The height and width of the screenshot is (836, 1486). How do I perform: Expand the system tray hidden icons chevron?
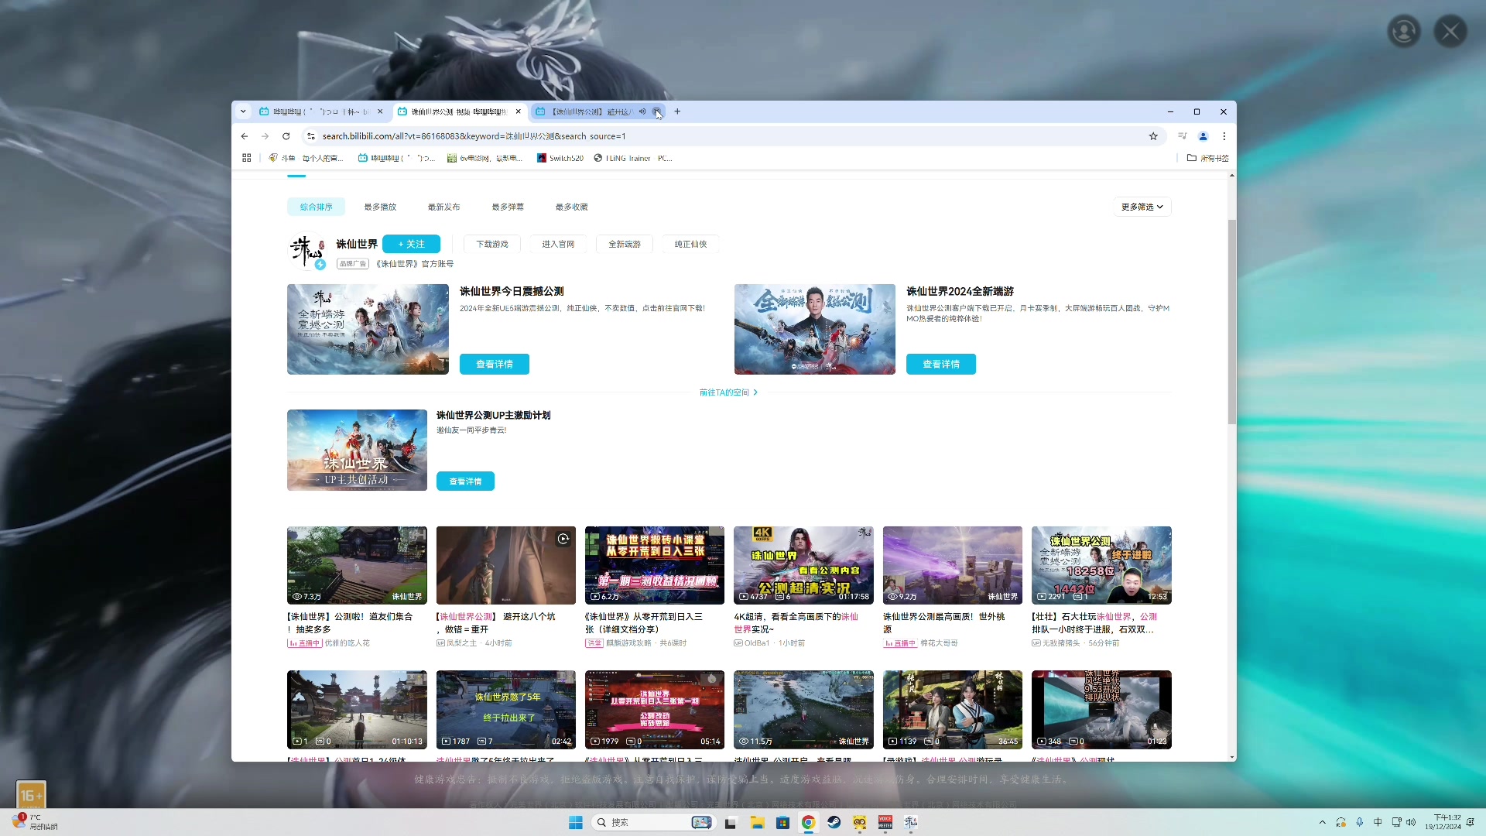pos(1322,822)
